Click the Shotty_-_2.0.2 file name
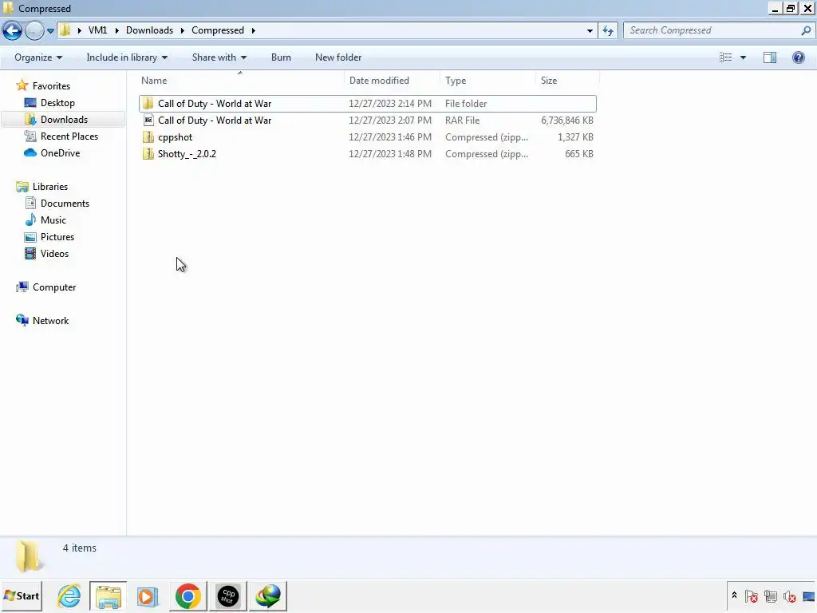Image resolution: width=817 pixels, height=613 pixels. pos(187,154)
